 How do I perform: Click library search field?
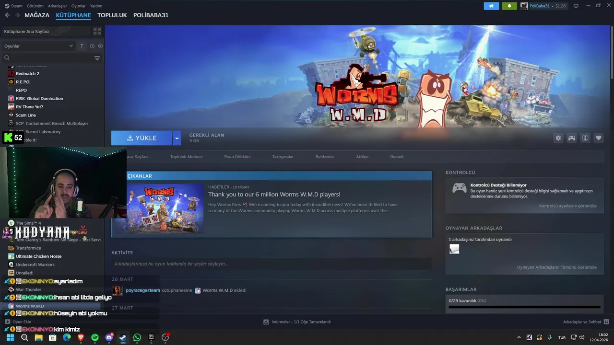point(50,58)
